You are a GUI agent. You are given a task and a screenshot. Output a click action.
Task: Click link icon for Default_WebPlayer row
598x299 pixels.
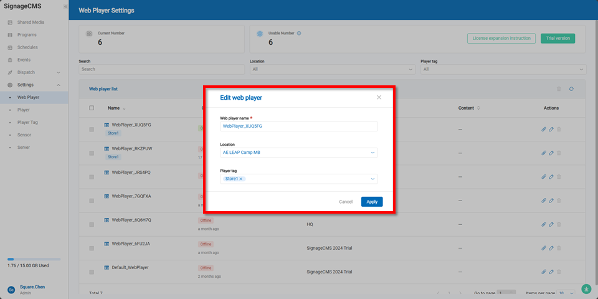[544, 272]
